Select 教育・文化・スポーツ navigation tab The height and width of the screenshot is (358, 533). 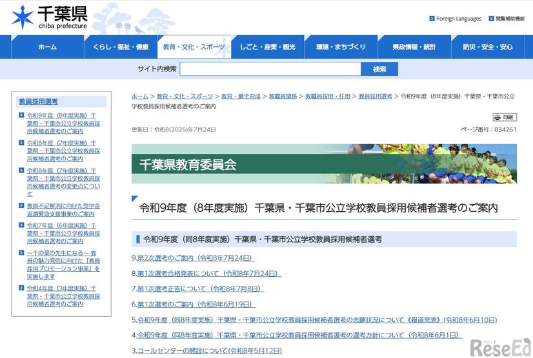coord(194,47)
